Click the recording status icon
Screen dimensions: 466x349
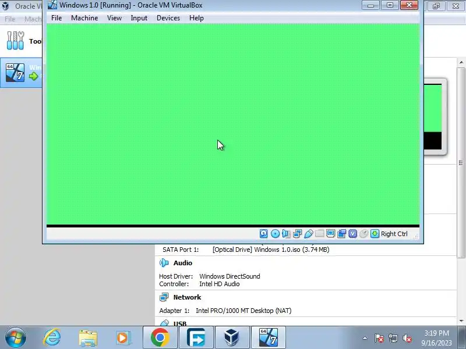point(342,234)
